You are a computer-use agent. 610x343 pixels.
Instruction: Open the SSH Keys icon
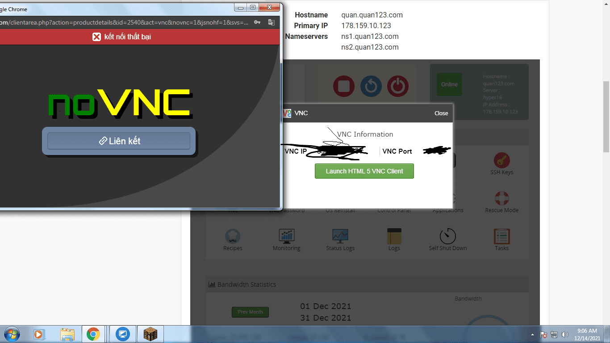point(502,160)
